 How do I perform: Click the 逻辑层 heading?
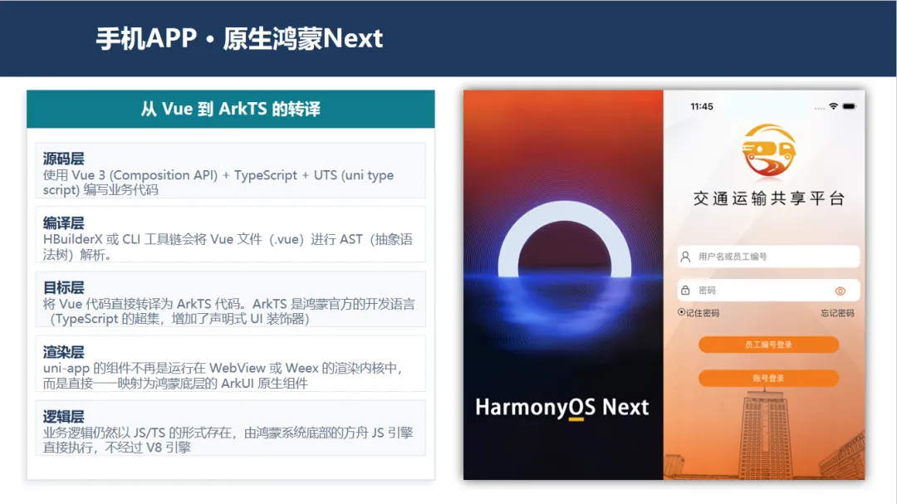pos(63,417)
